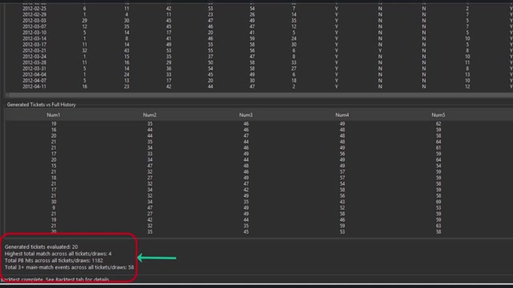Select the 2012-03-10 draw date cell

point(34,33)
